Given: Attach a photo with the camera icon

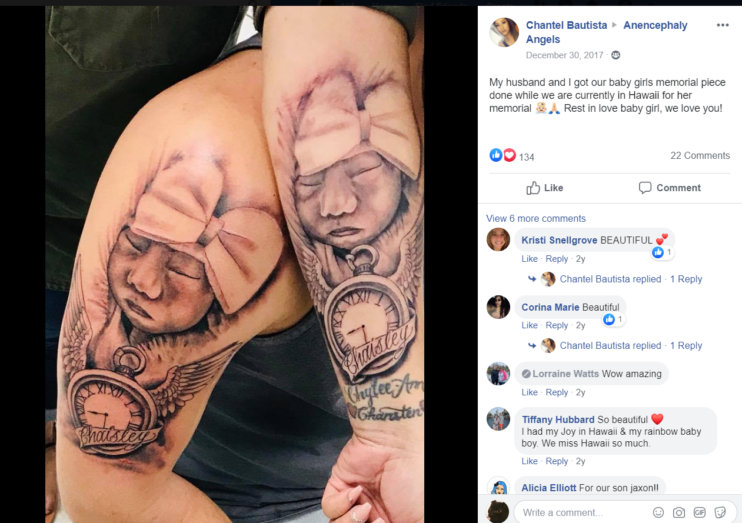Looking at the screenshot, I should click(679, 512).
